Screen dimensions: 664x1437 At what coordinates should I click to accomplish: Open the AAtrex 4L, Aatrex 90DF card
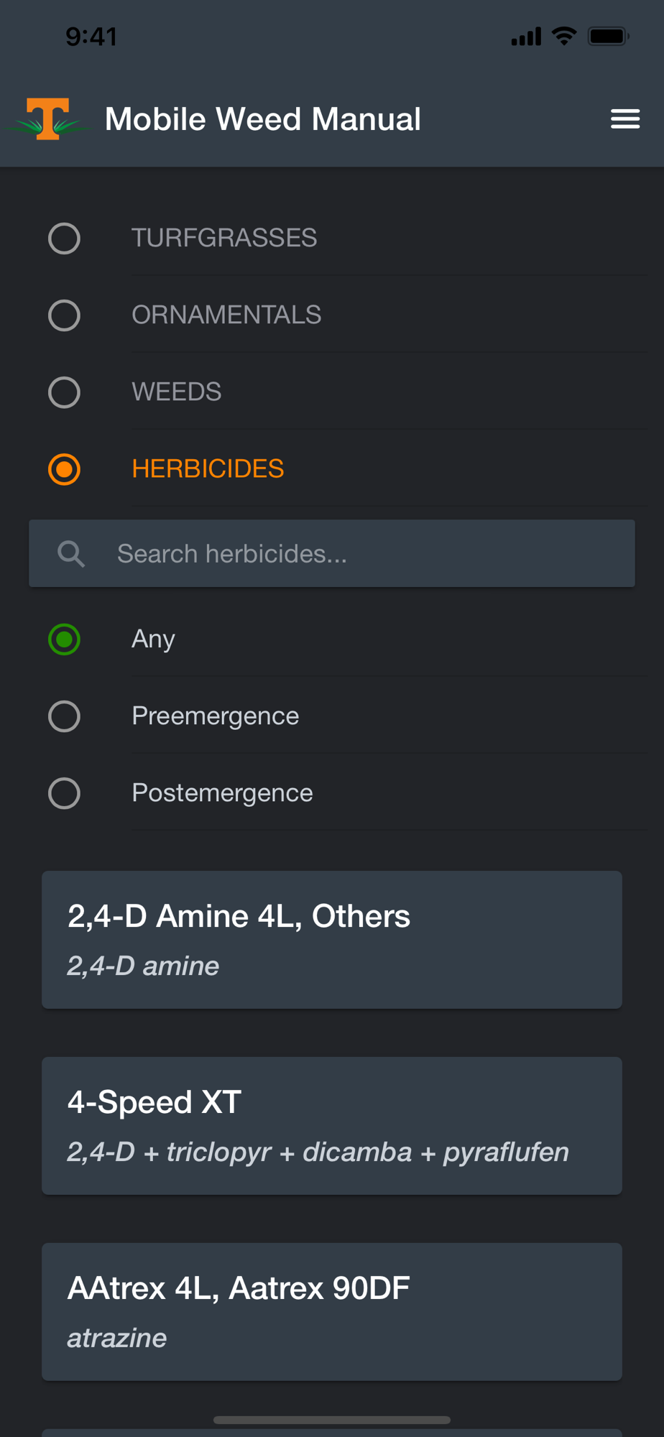332,1312
